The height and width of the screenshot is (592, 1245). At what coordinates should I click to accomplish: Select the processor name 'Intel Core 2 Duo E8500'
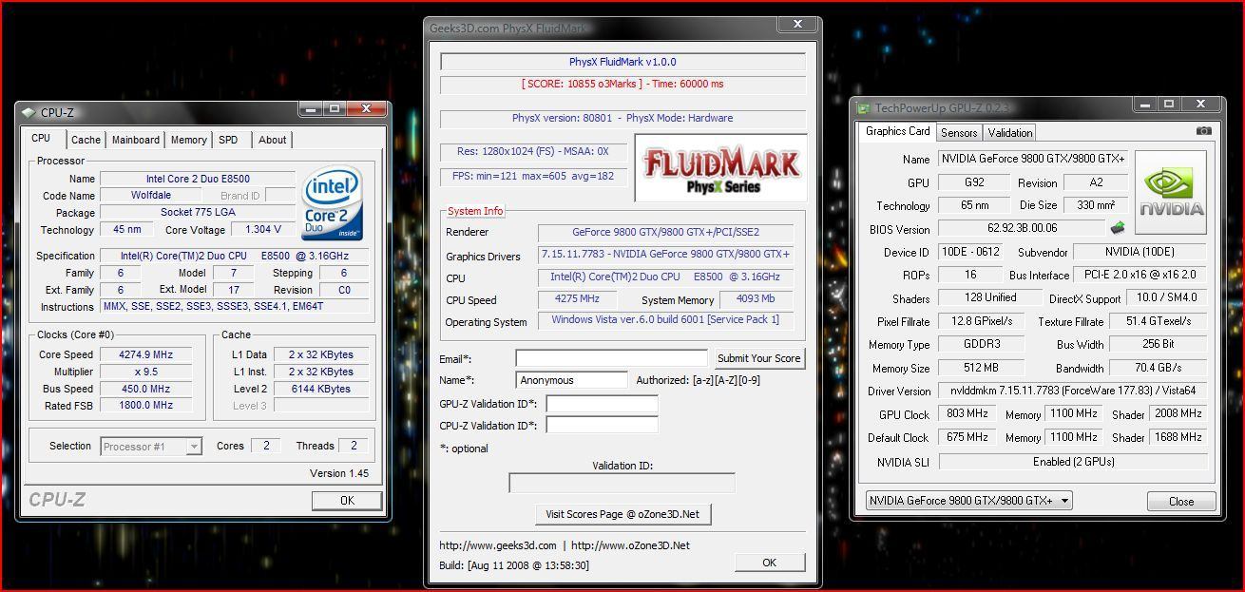point(198,179)
